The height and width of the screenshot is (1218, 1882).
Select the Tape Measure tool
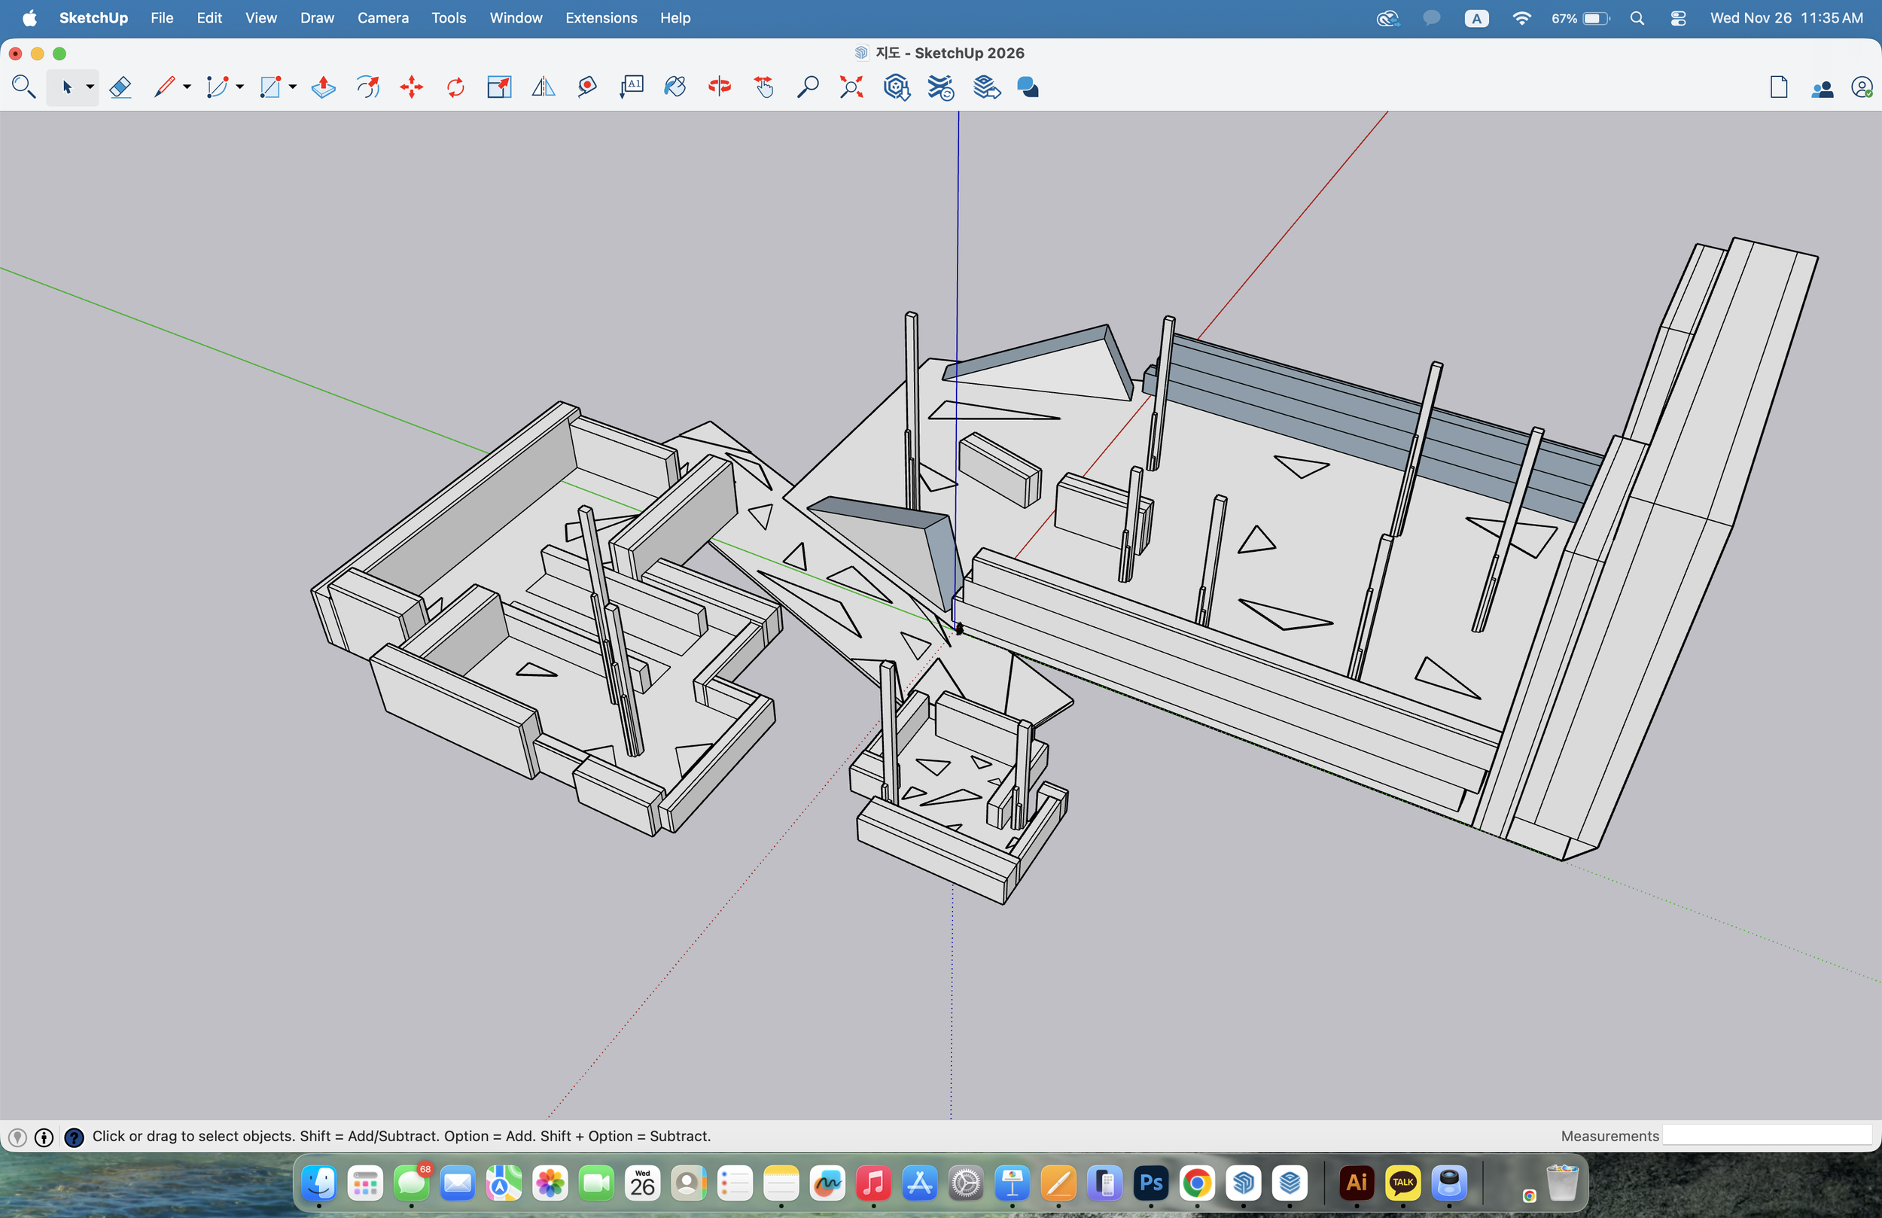586,87
